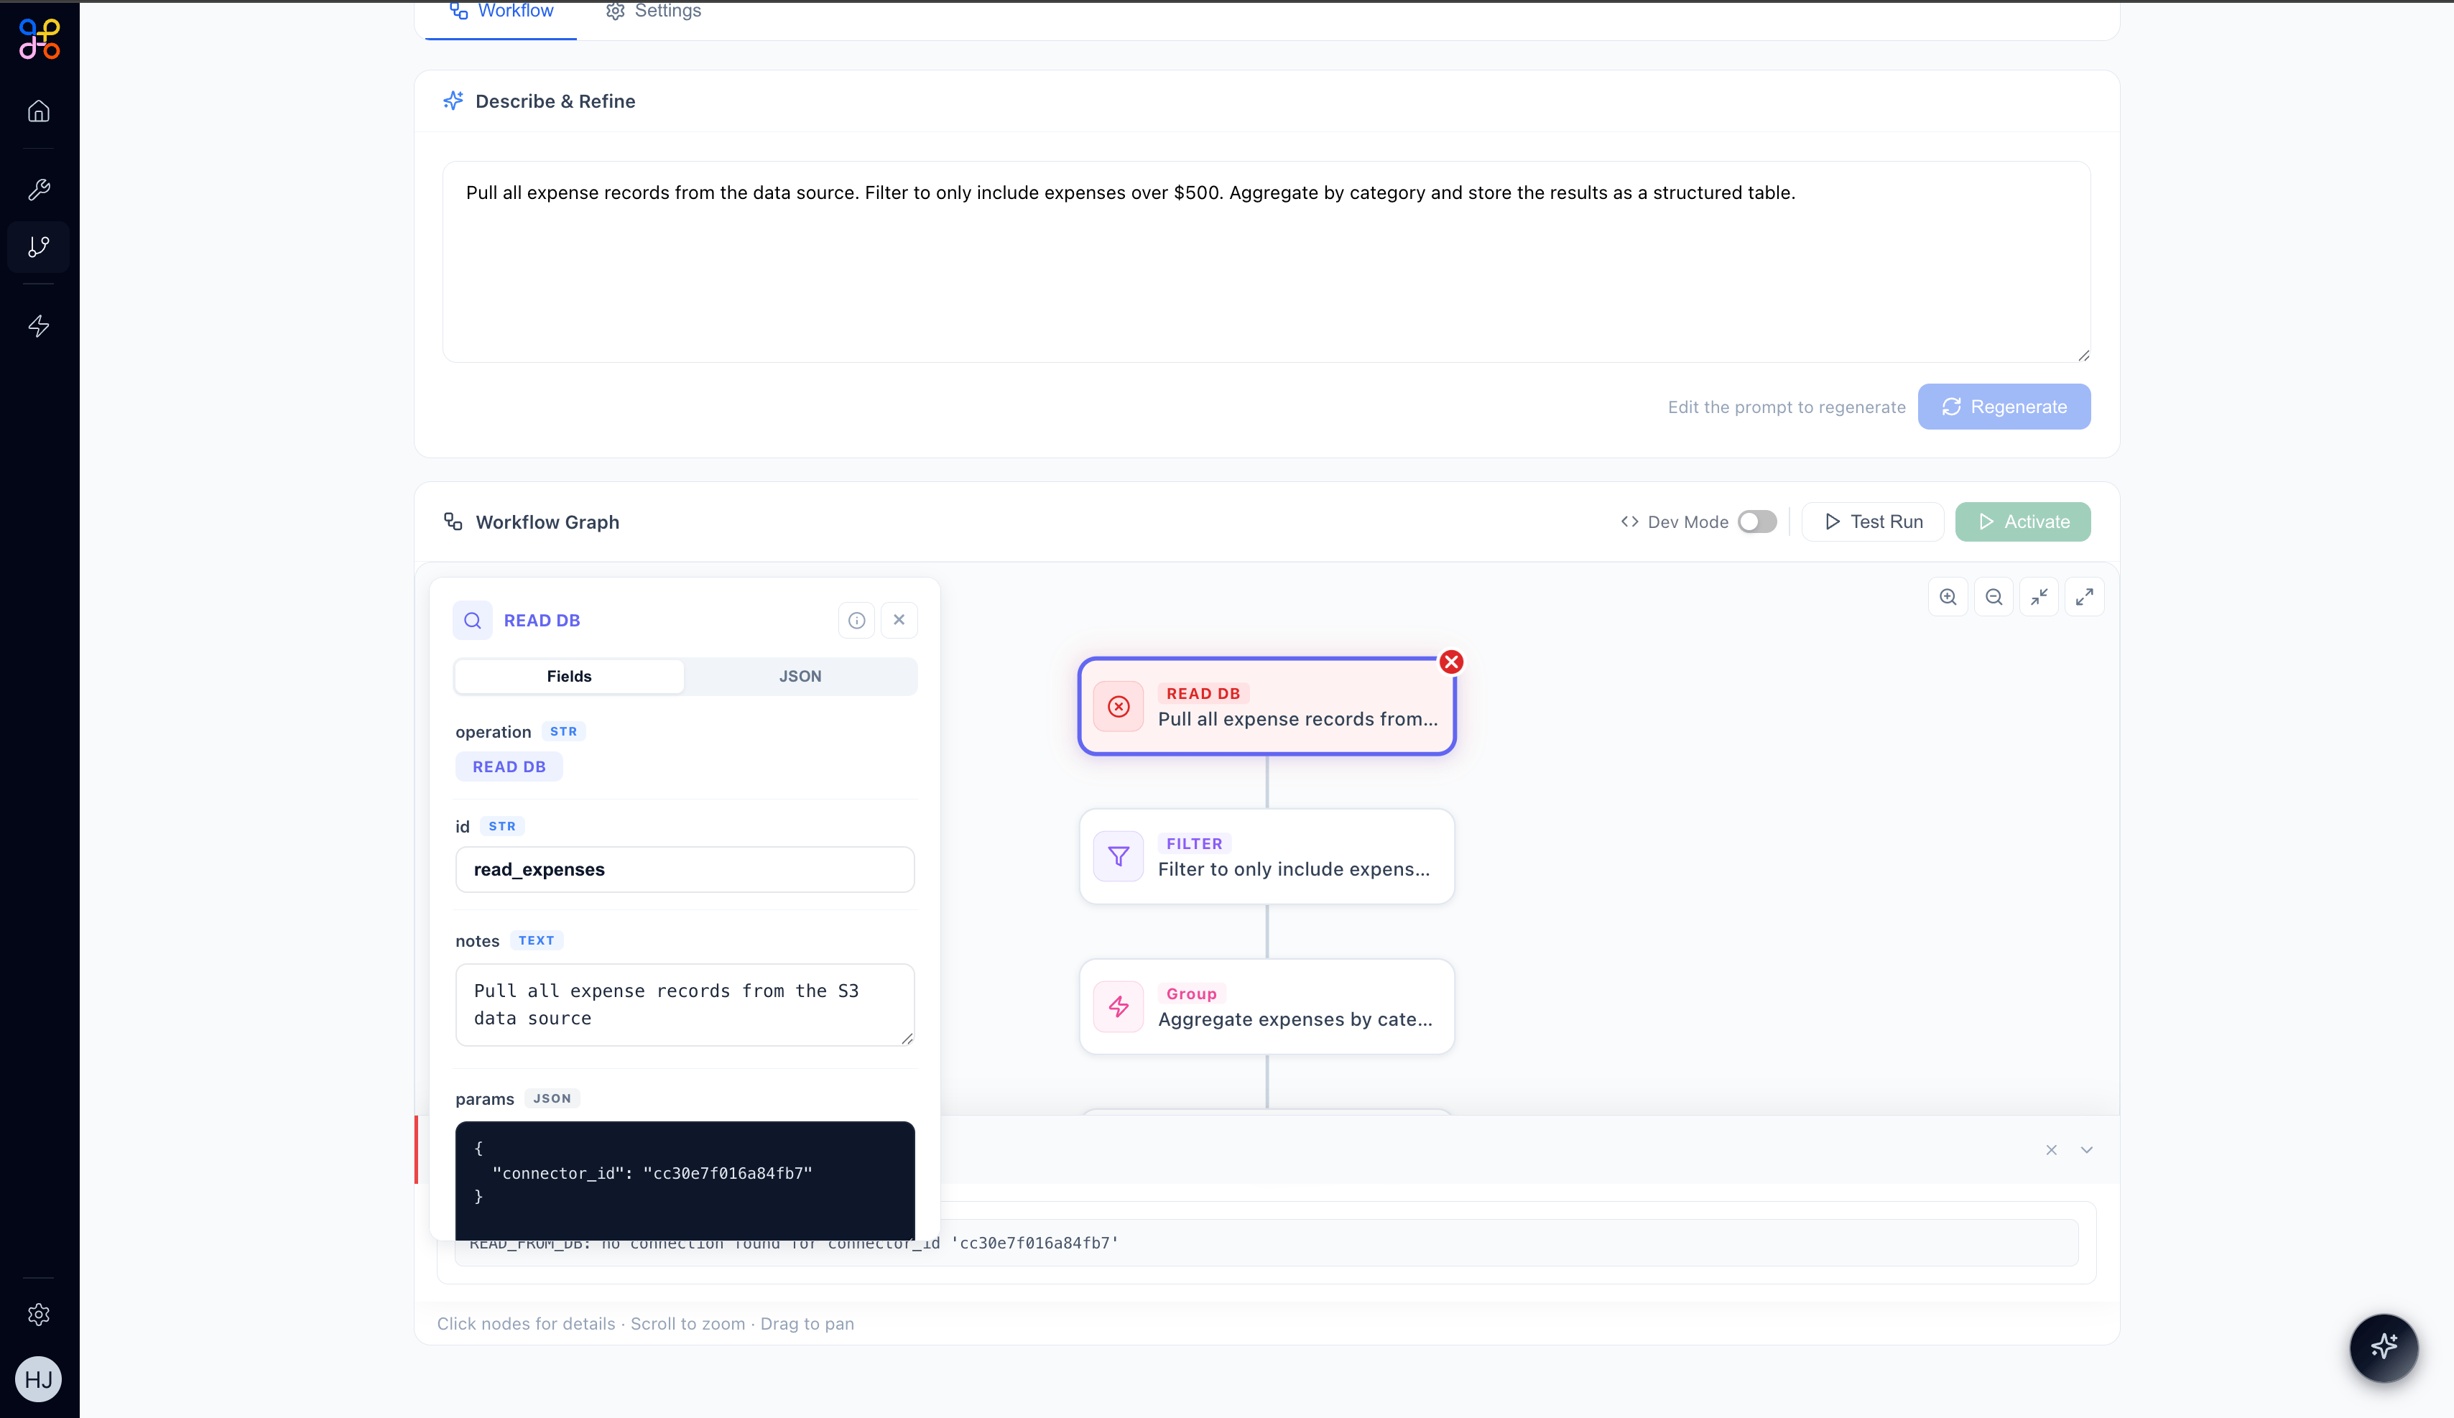Click the READ DB operation badge
Viewport: 2454px width, 1418px height.
[509, 766]
